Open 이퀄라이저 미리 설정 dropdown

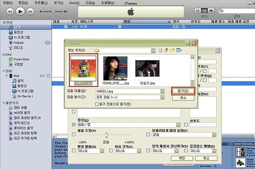click(214, 135)
